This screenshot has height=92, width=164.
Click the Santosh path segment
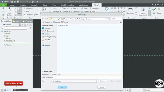[74, 19]
